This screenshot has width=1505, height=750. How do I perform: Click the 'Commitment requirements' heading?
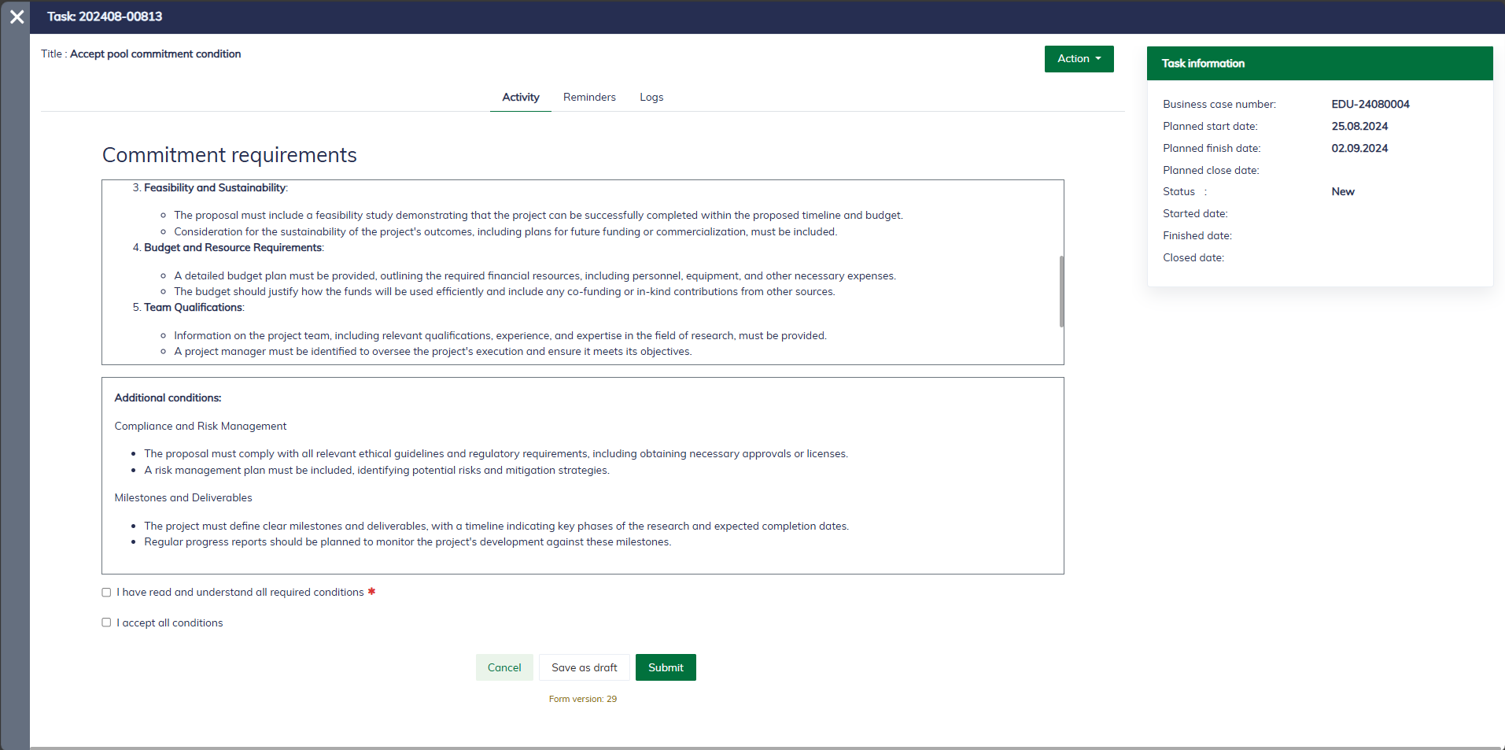pos(229,155)
